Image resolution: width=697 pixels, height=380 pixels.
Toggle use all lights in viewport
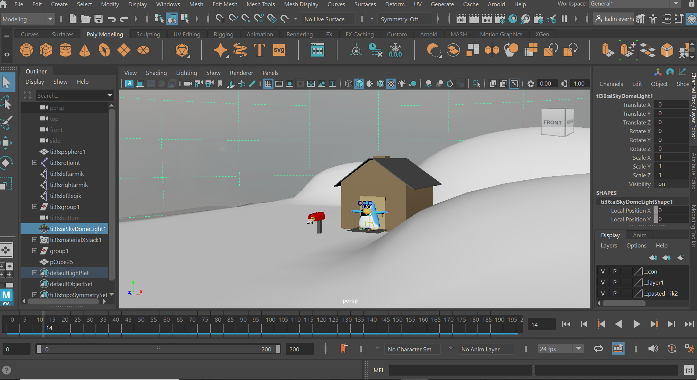pyautogui.click(x=402, y=84)
